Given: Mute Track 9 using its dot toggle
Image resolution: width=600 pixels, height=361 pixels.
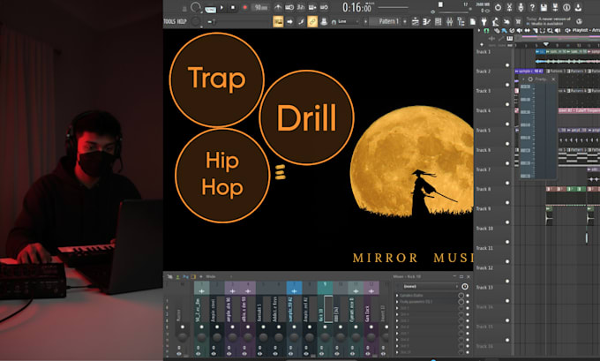Looking at the screenshot, I should [507, 222].
